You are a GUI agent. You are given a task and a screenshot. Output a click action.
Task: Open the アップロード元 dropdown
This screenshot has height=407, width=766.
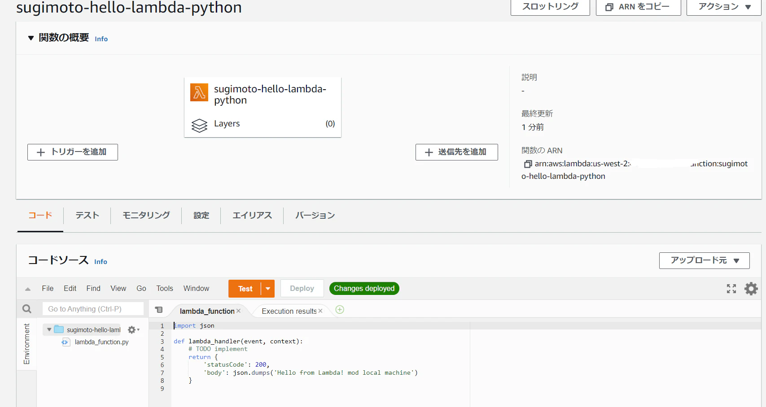coord(704,260)
